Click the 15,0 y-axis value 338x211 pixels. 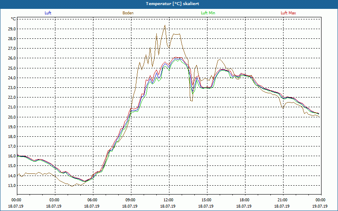click(12, 166)
